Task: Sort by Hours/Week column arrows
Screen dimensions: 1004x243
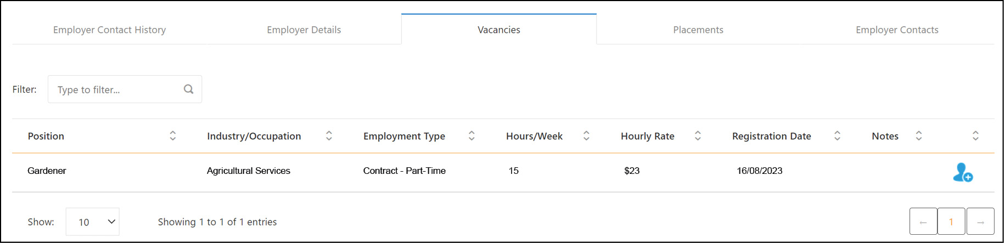Action: click(x=586, y=135)
